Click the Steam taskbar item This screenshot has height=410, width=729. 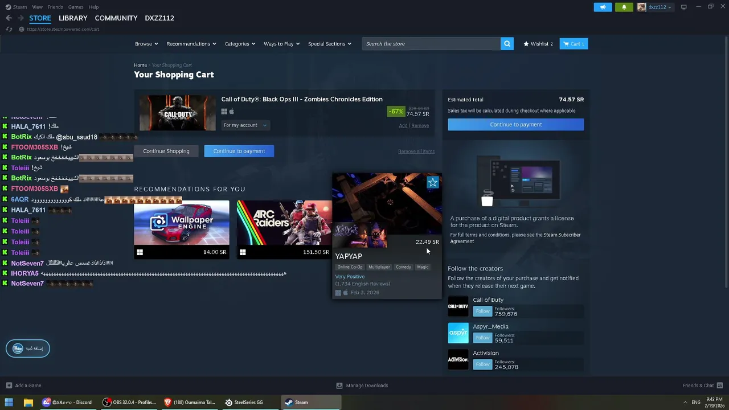[311, 402]
